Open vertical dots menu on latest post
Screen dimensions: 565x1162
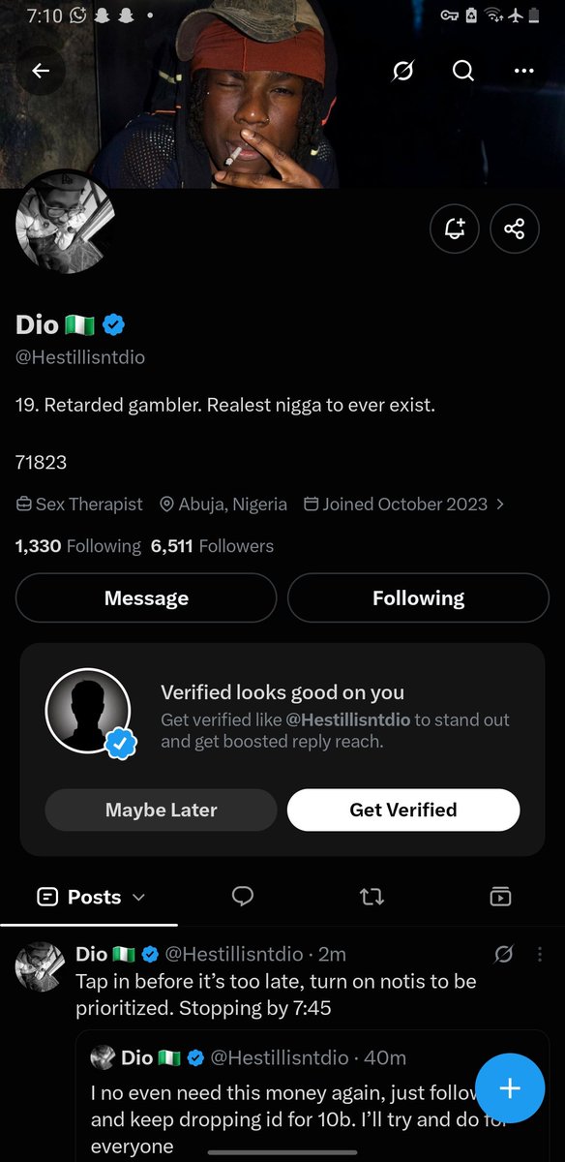[540, 954]
